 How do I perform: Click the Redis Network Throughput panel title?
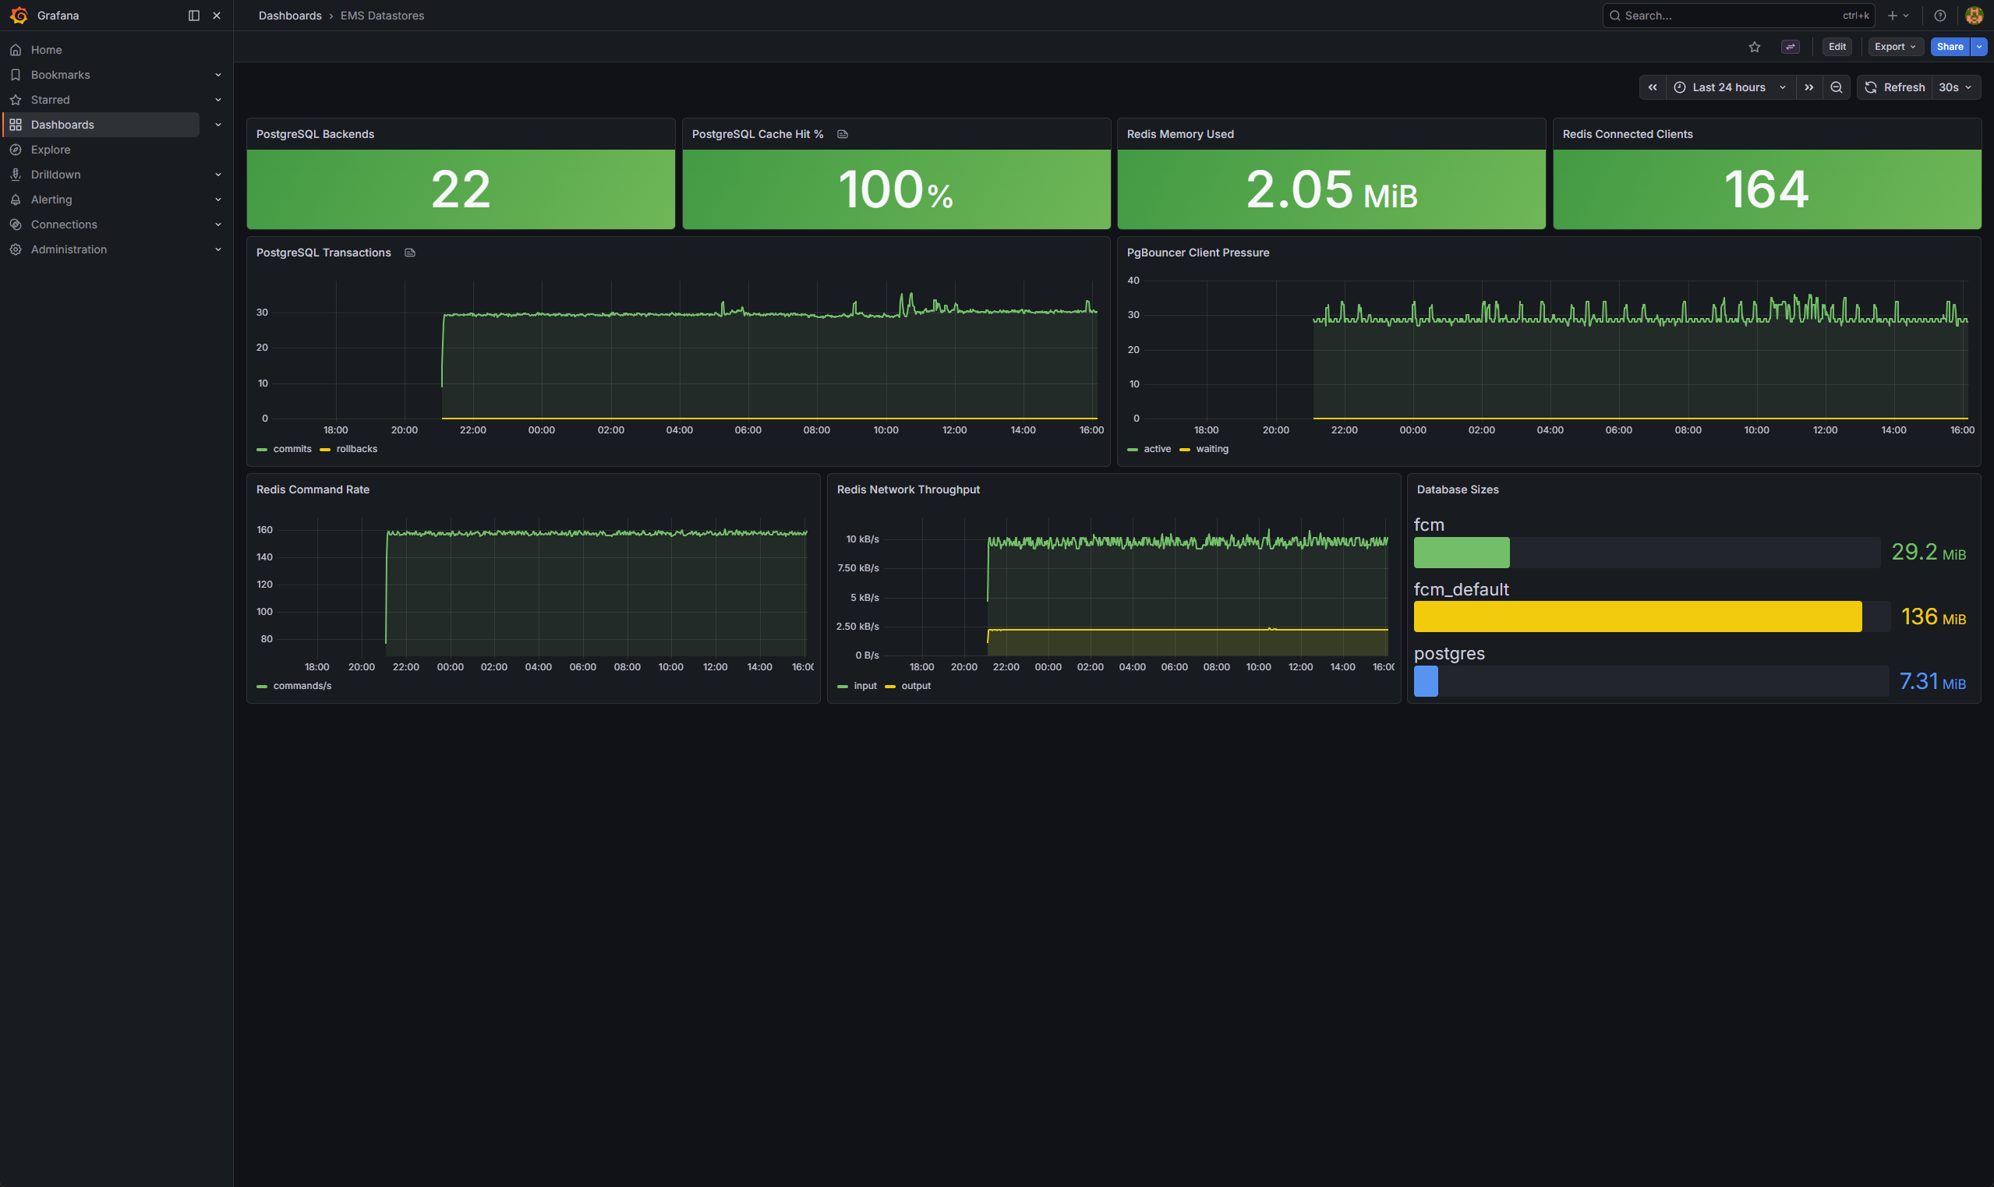point(908,489)
